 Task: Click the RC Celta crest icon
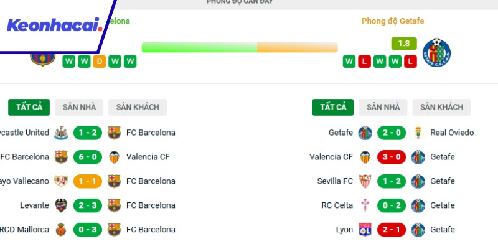(x=365, y=205)
